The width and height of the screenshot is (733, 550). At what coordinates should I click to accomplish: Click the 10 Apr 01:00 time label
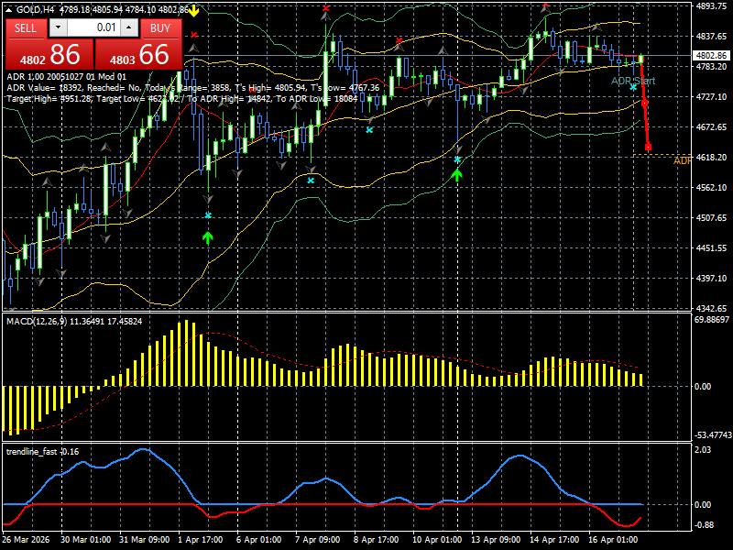point(437,539)
